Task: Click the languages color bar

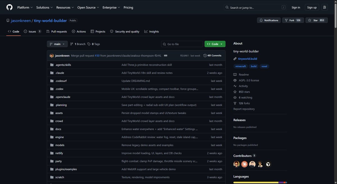Action: click(x=260, y=183)
